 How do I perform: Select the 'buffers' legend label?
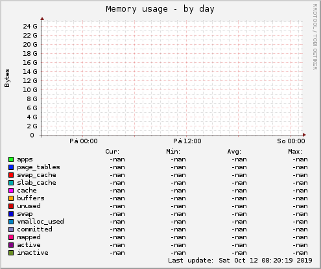click(30, 198)
